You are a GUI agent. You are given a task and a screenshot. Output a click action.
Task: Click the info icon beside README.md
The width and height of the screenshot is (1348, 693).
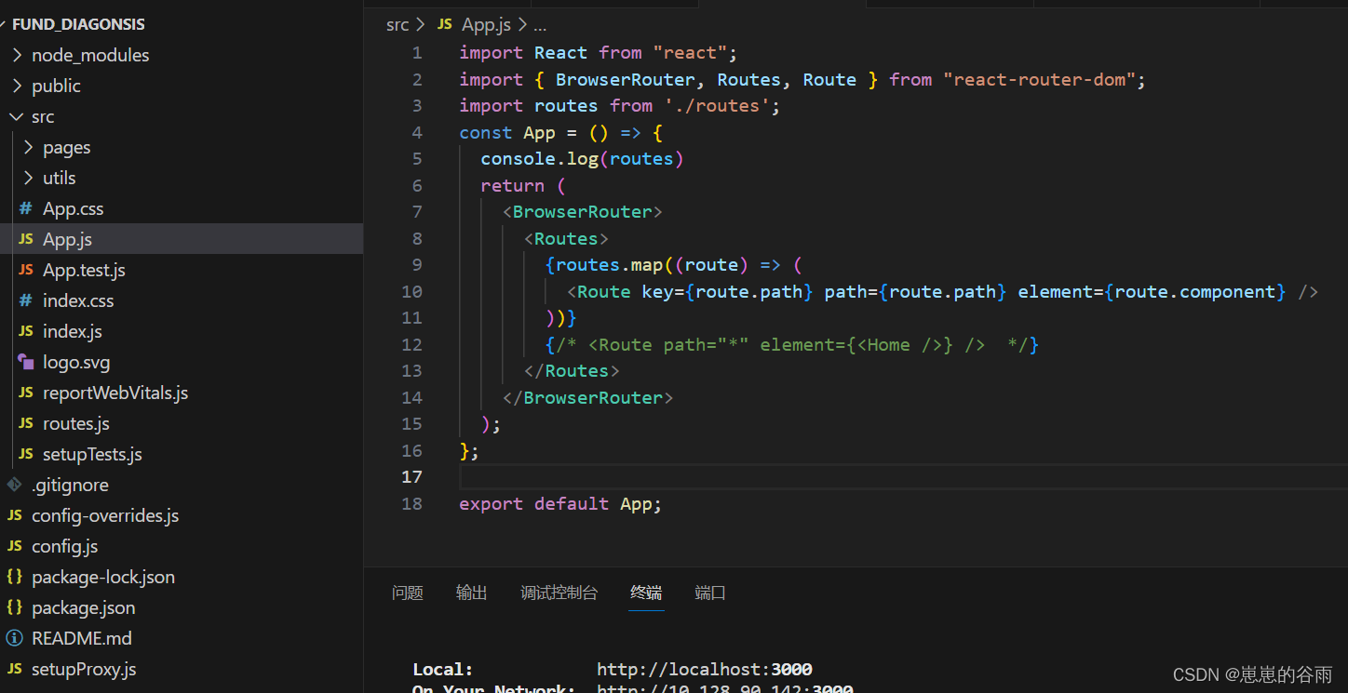(x=14, y=638)
